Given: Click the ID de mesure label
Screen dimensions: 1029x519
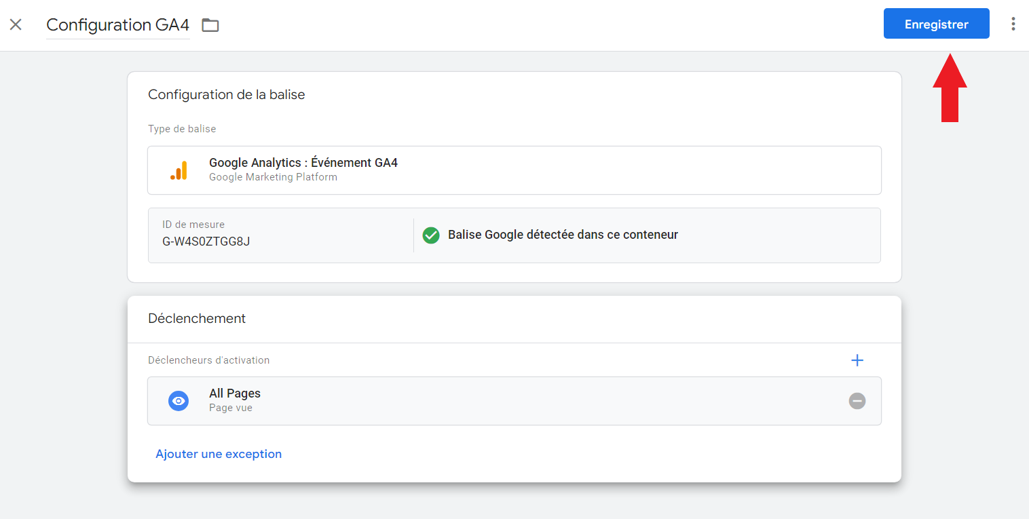Looking at the screenshot, I should click(x=193, y=225).
